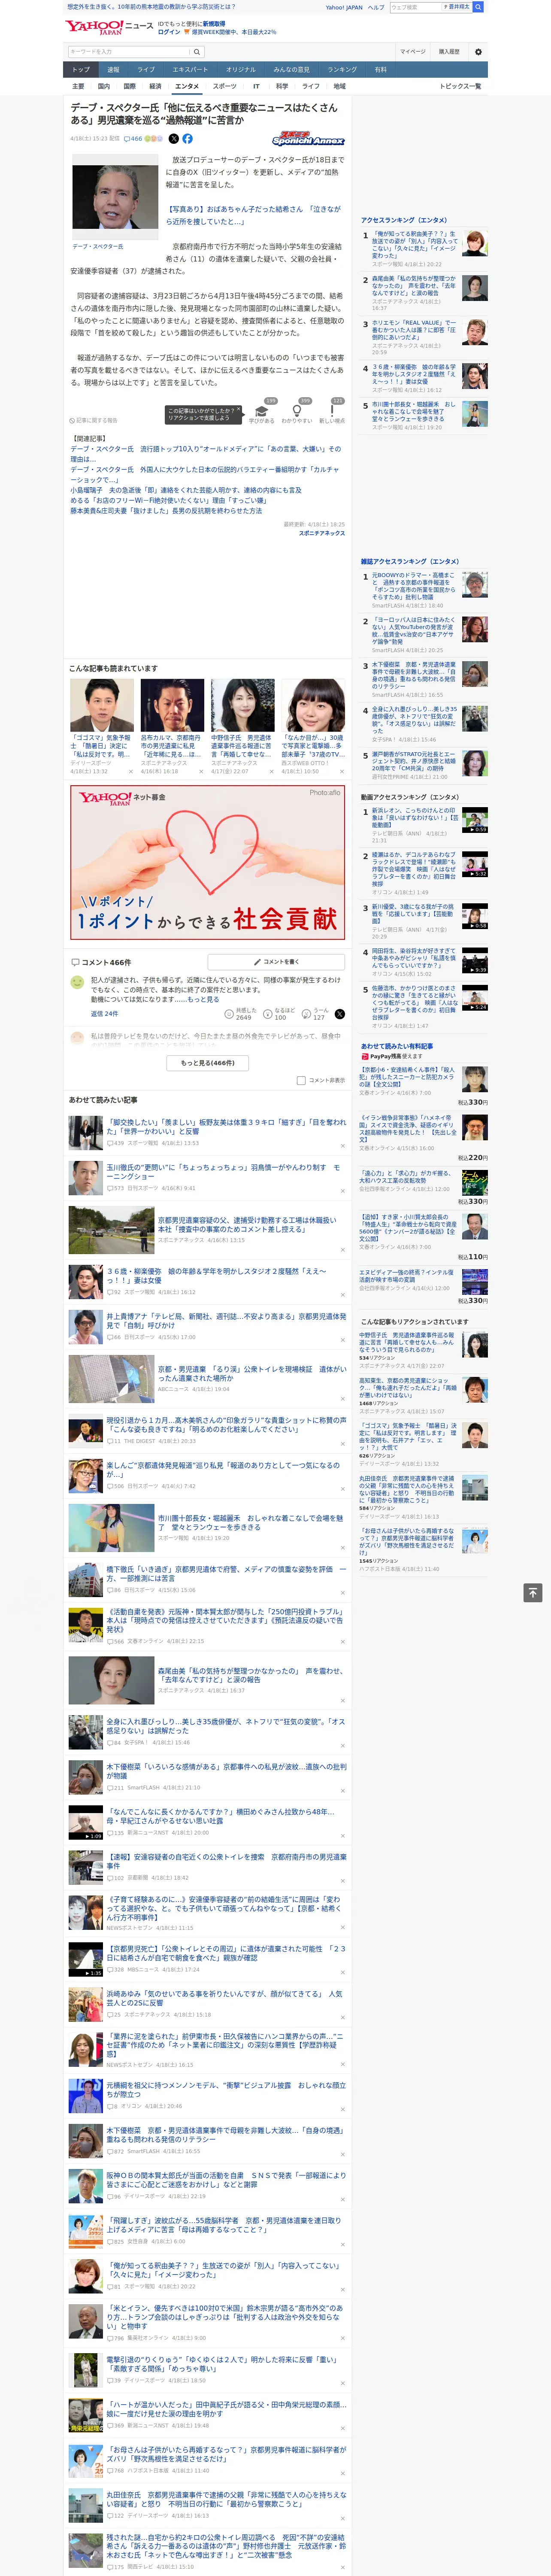
Task: Open the PayPay残高 使えます label
Action: pos(391,1056)
